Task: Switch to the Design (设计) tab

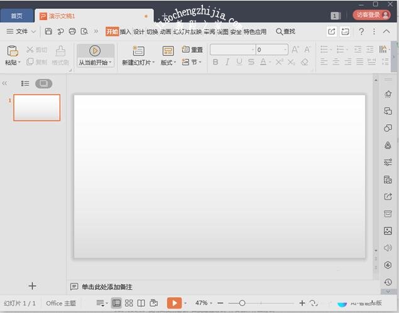Action: click(139, 31)
